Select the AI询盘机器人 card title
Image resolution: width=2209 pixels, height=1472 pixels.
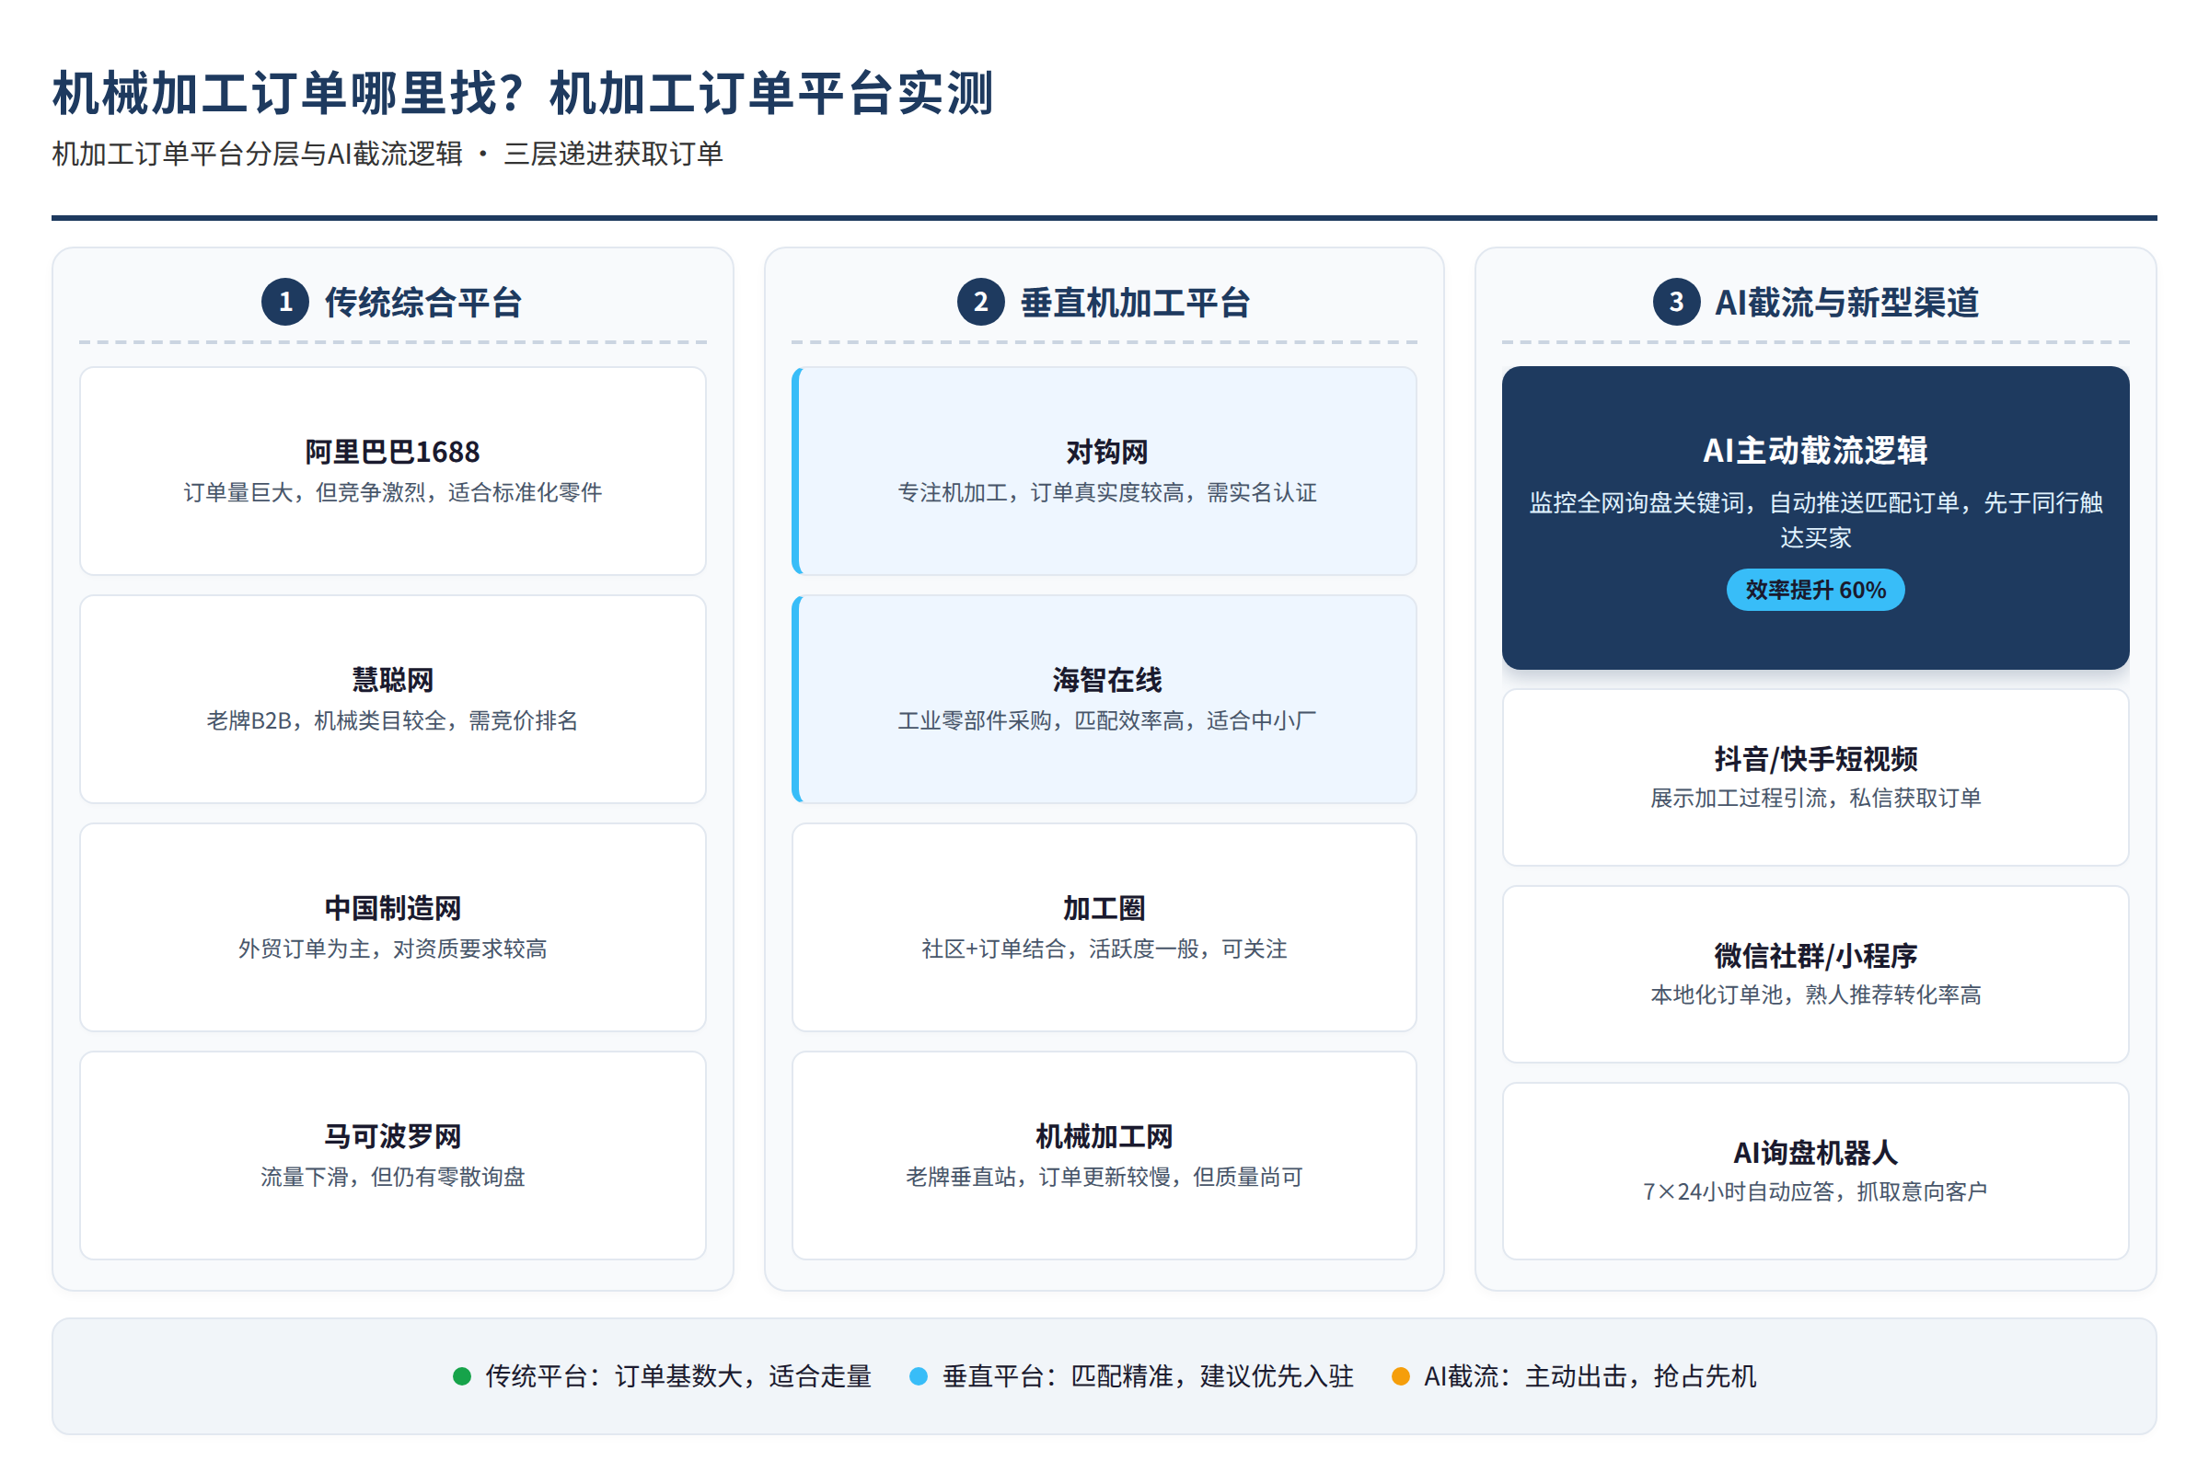coord(1815,1153)
